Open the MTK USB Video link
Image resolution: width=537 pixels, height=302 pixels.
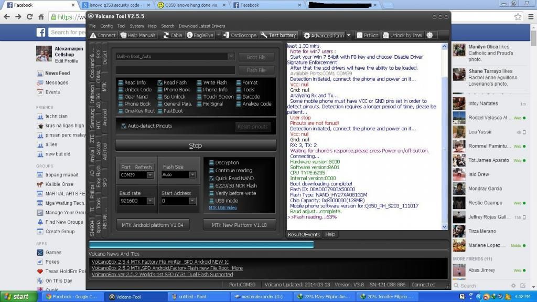pyautogui.click(x=223, y=207)
